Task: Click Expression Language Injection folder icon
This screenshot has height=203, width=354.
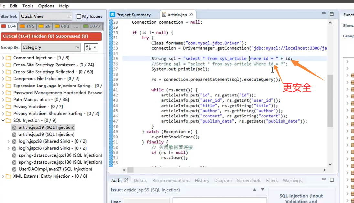Action: (x=9, y=86)
